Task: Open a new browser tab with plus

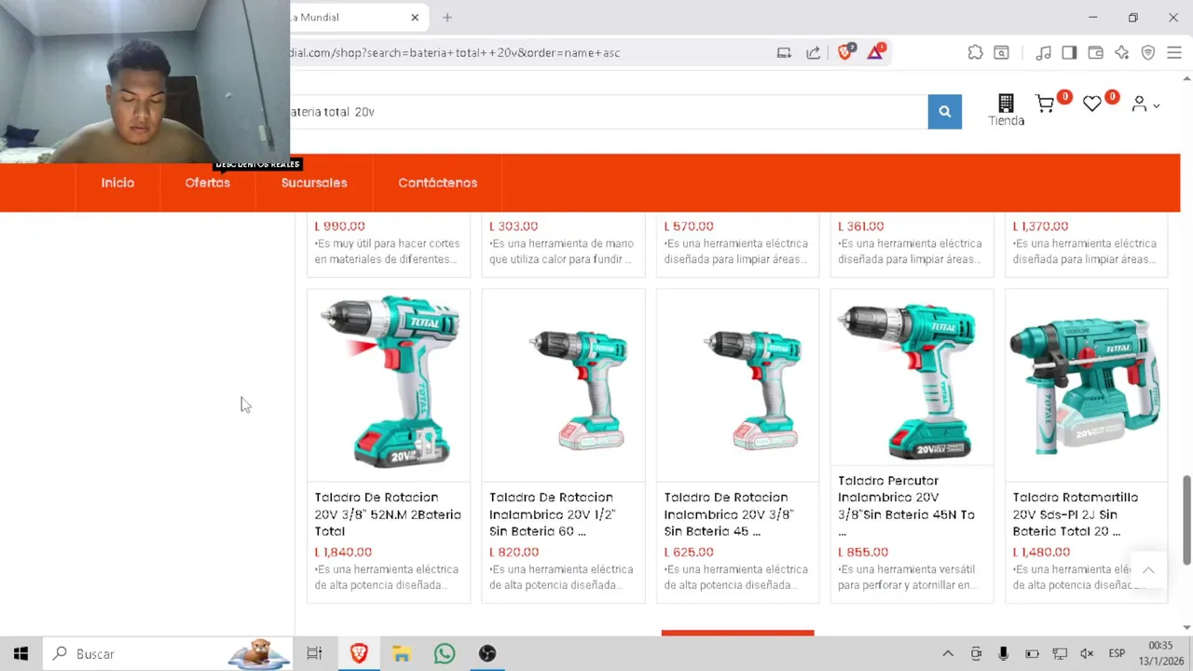Action: coord(447,17)
